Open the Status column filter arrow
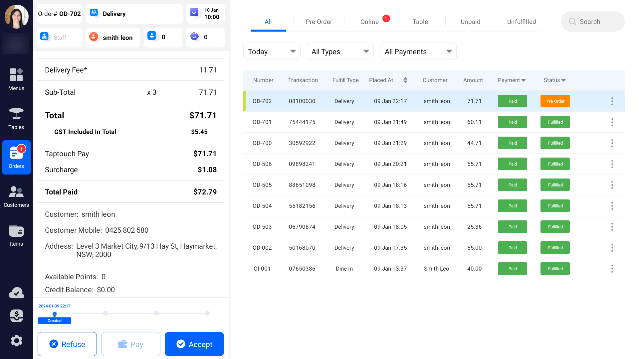 563,80
